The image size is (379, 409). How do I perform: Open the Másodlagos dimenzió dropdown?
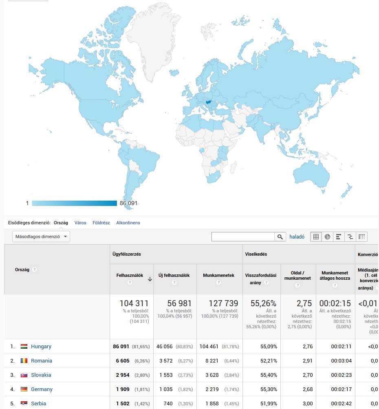coord(41,236)
